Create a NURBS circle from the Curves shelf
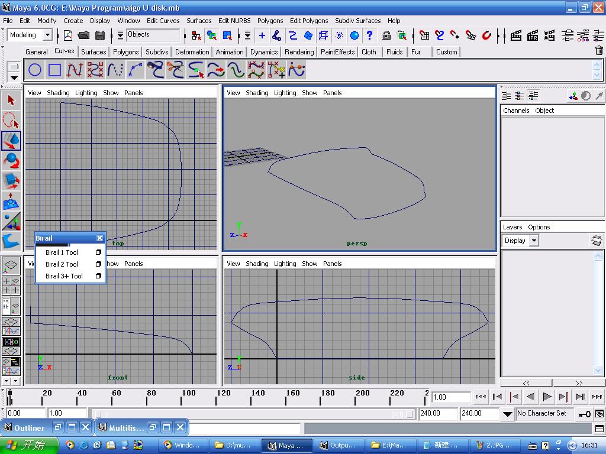 pos(35,70)
